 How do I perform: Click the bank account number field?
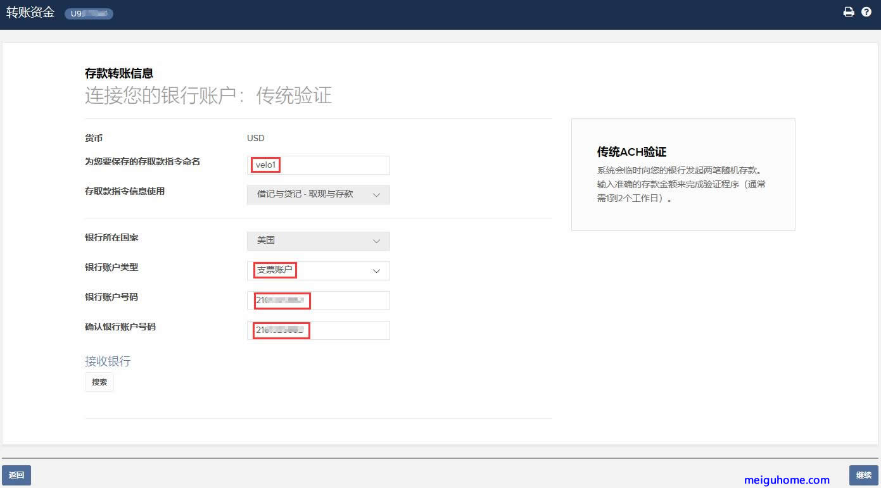319,301
